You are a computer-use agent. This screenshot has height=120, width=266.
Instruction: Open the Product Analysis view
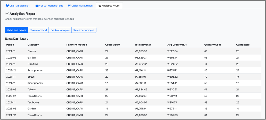tap(60, 30)
